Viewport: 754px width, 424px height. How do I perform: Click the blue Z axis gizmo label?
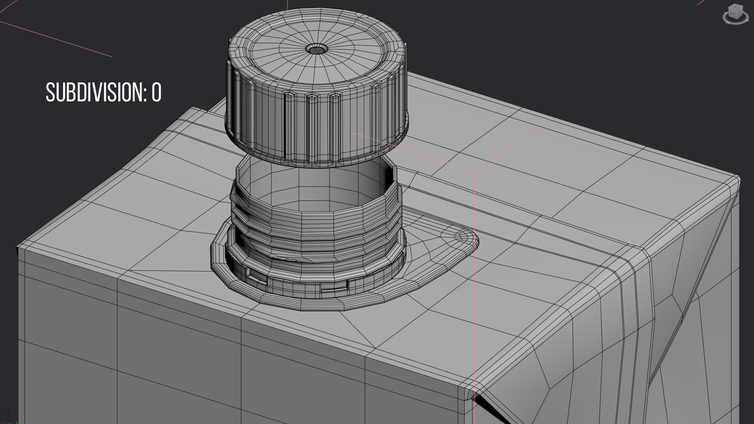9,412
